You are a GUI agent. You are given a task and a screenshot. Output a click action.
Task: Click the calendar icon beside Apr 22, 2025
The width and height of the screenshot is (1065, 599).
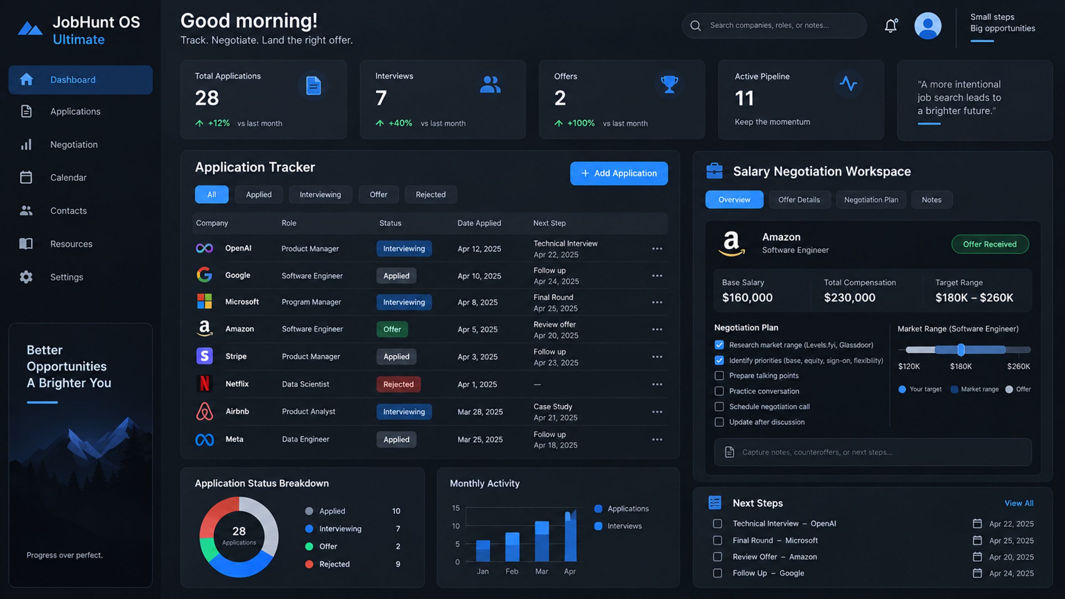pos(977,523)
